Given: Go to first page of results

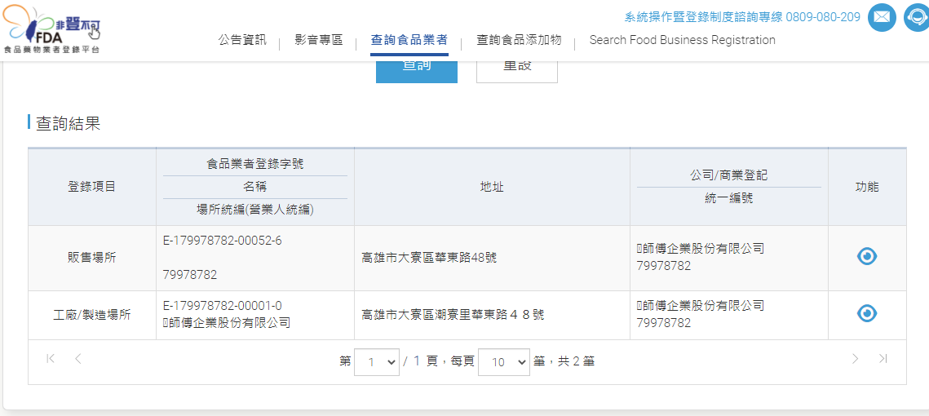Looking at the screenshot, I should tap(51, 358).
